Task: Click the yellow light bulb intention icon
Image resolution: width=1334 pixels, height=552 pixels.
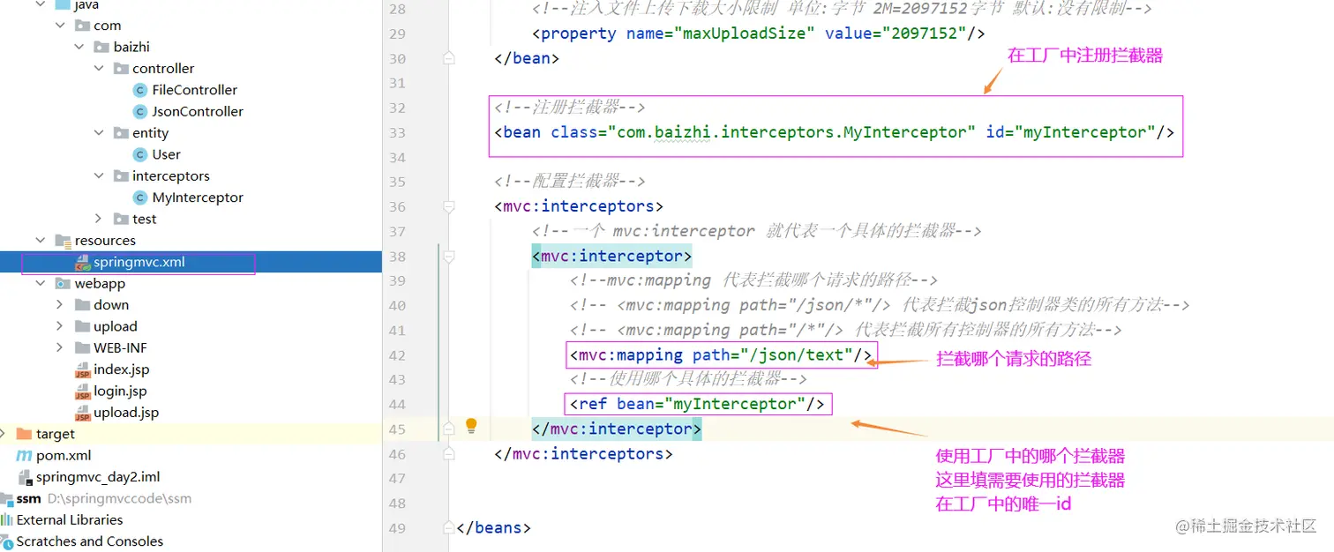Action: (x=471, y=426)
